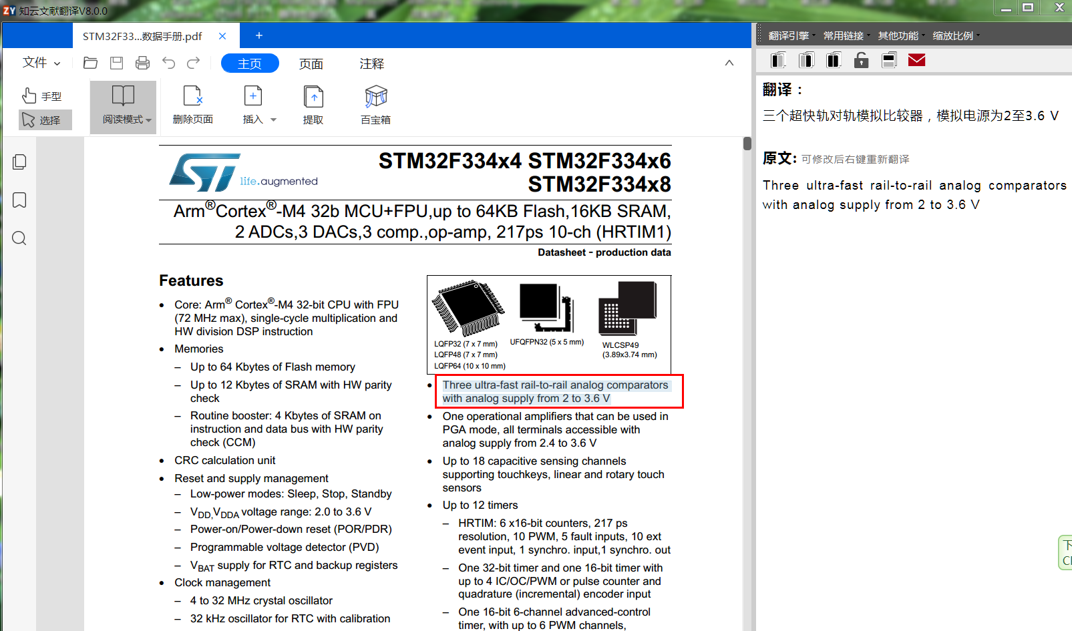Click the red mail envelope icon
The image size is (1072, 631).
[917, 61]
